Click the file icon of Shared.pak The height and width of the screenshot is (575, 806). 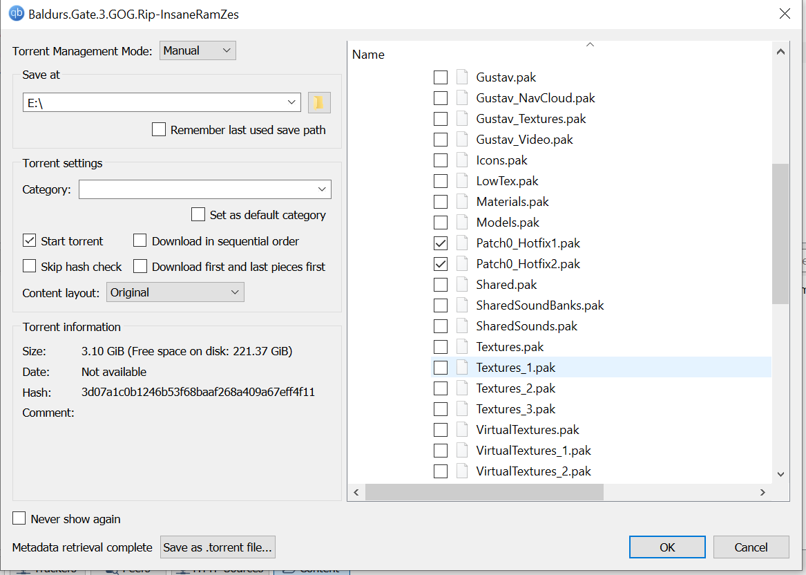[462, 285]
